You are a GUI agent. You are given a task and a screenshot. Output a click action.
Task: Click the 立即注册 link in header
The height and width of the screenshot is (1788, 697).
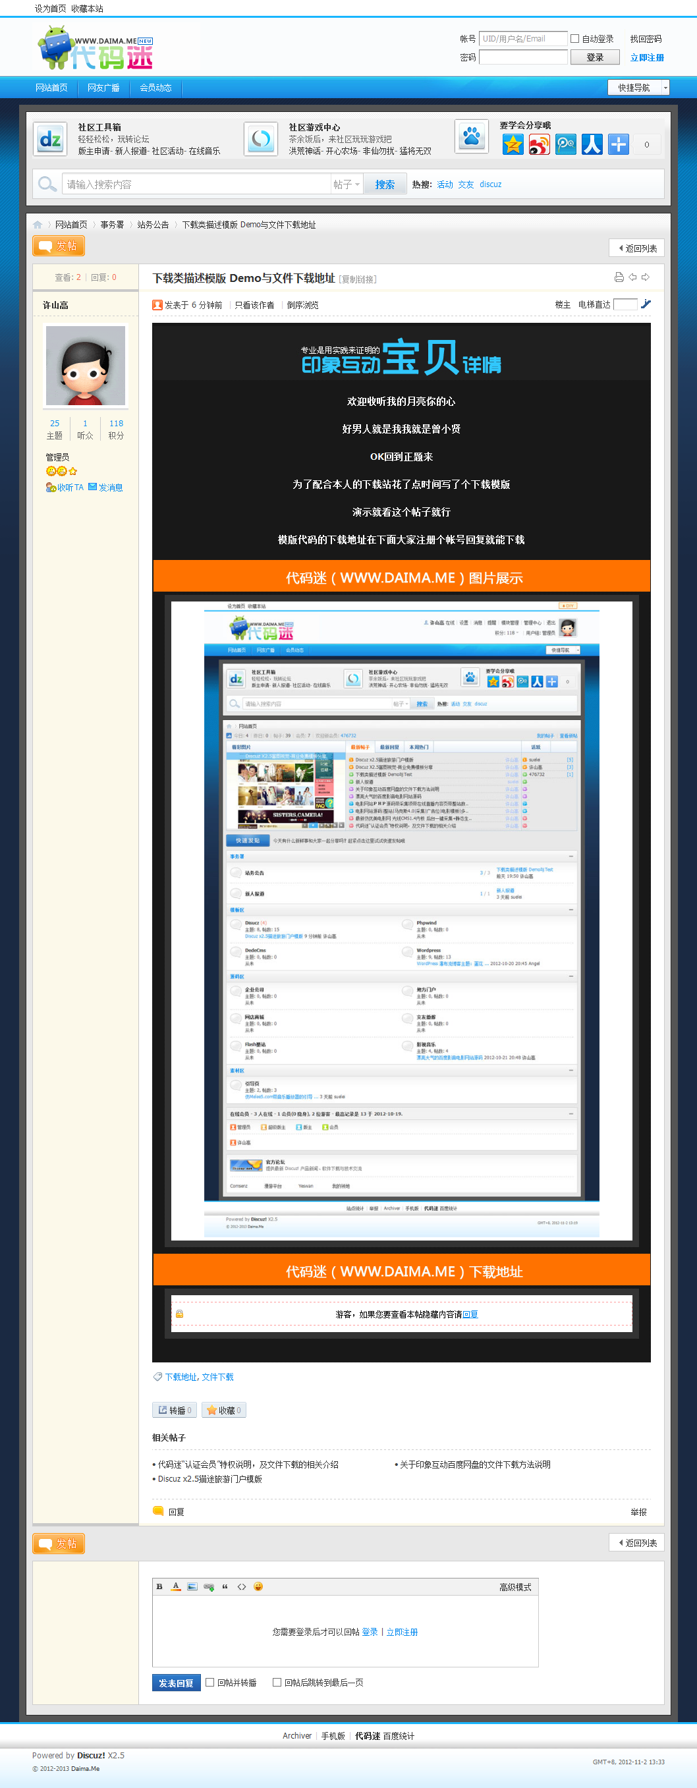click(647, 57)
